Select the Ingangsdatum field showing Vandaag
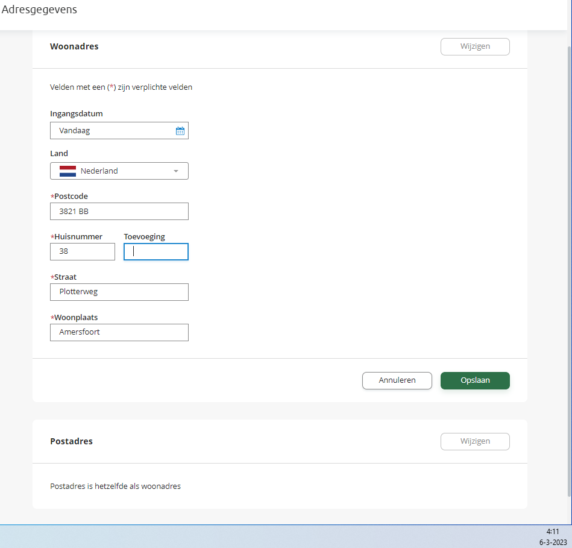The height and width of the screenshot is (548, 572). [x=108, y=130]
